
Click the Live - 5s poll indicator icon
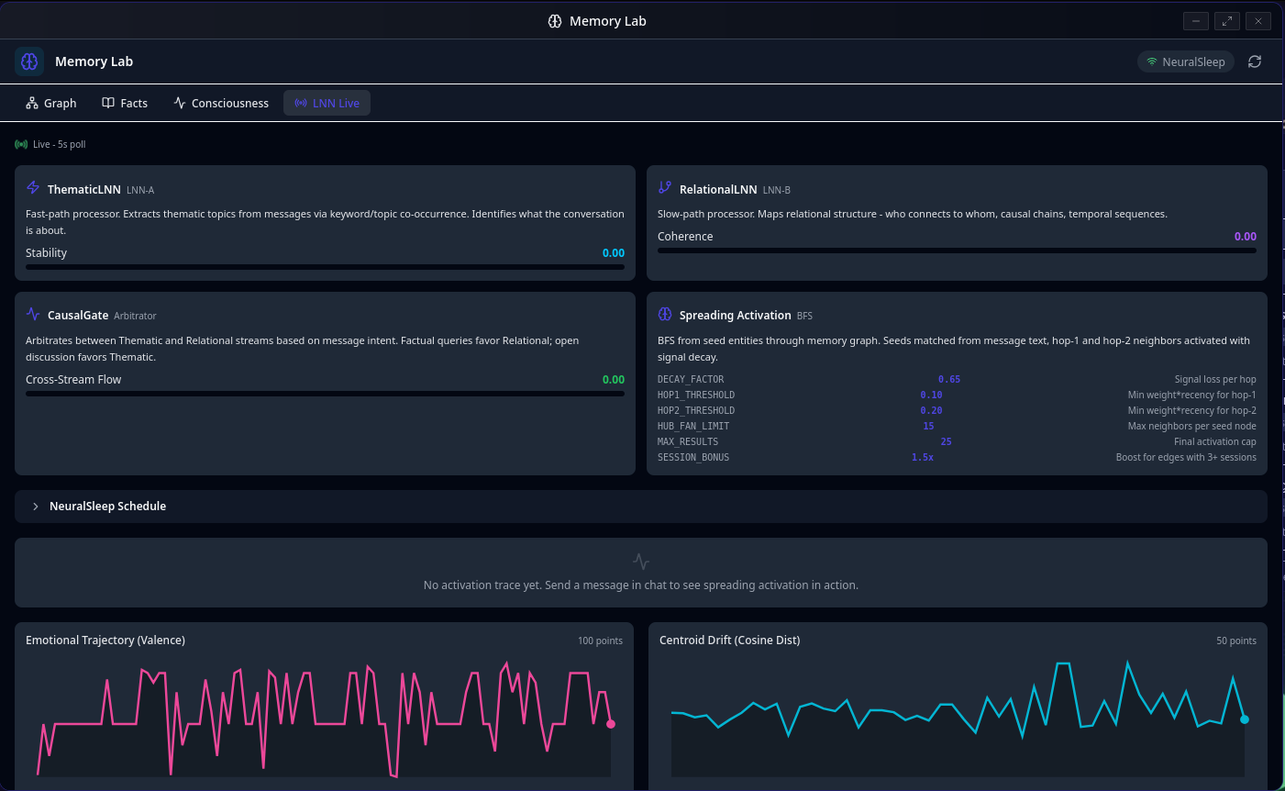[x=19, y=143]
